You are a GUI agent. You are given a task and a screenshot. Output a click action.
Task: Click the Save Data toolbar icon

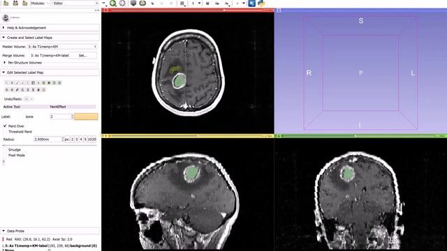(x=25, y=3)
